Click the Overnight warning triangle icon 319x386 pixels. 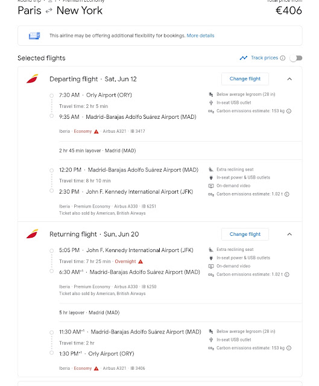point(141,261)
